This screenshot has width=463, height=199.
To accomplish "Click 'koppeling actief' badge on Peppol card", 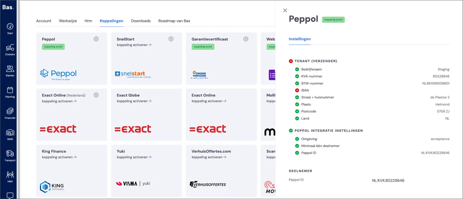I will pos(53,47).
